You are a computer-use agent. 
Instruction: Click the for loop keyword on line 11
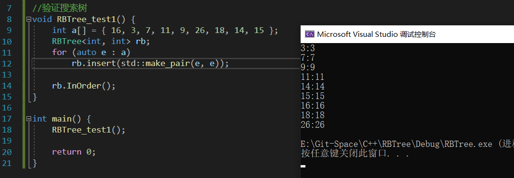coord(59,52)
